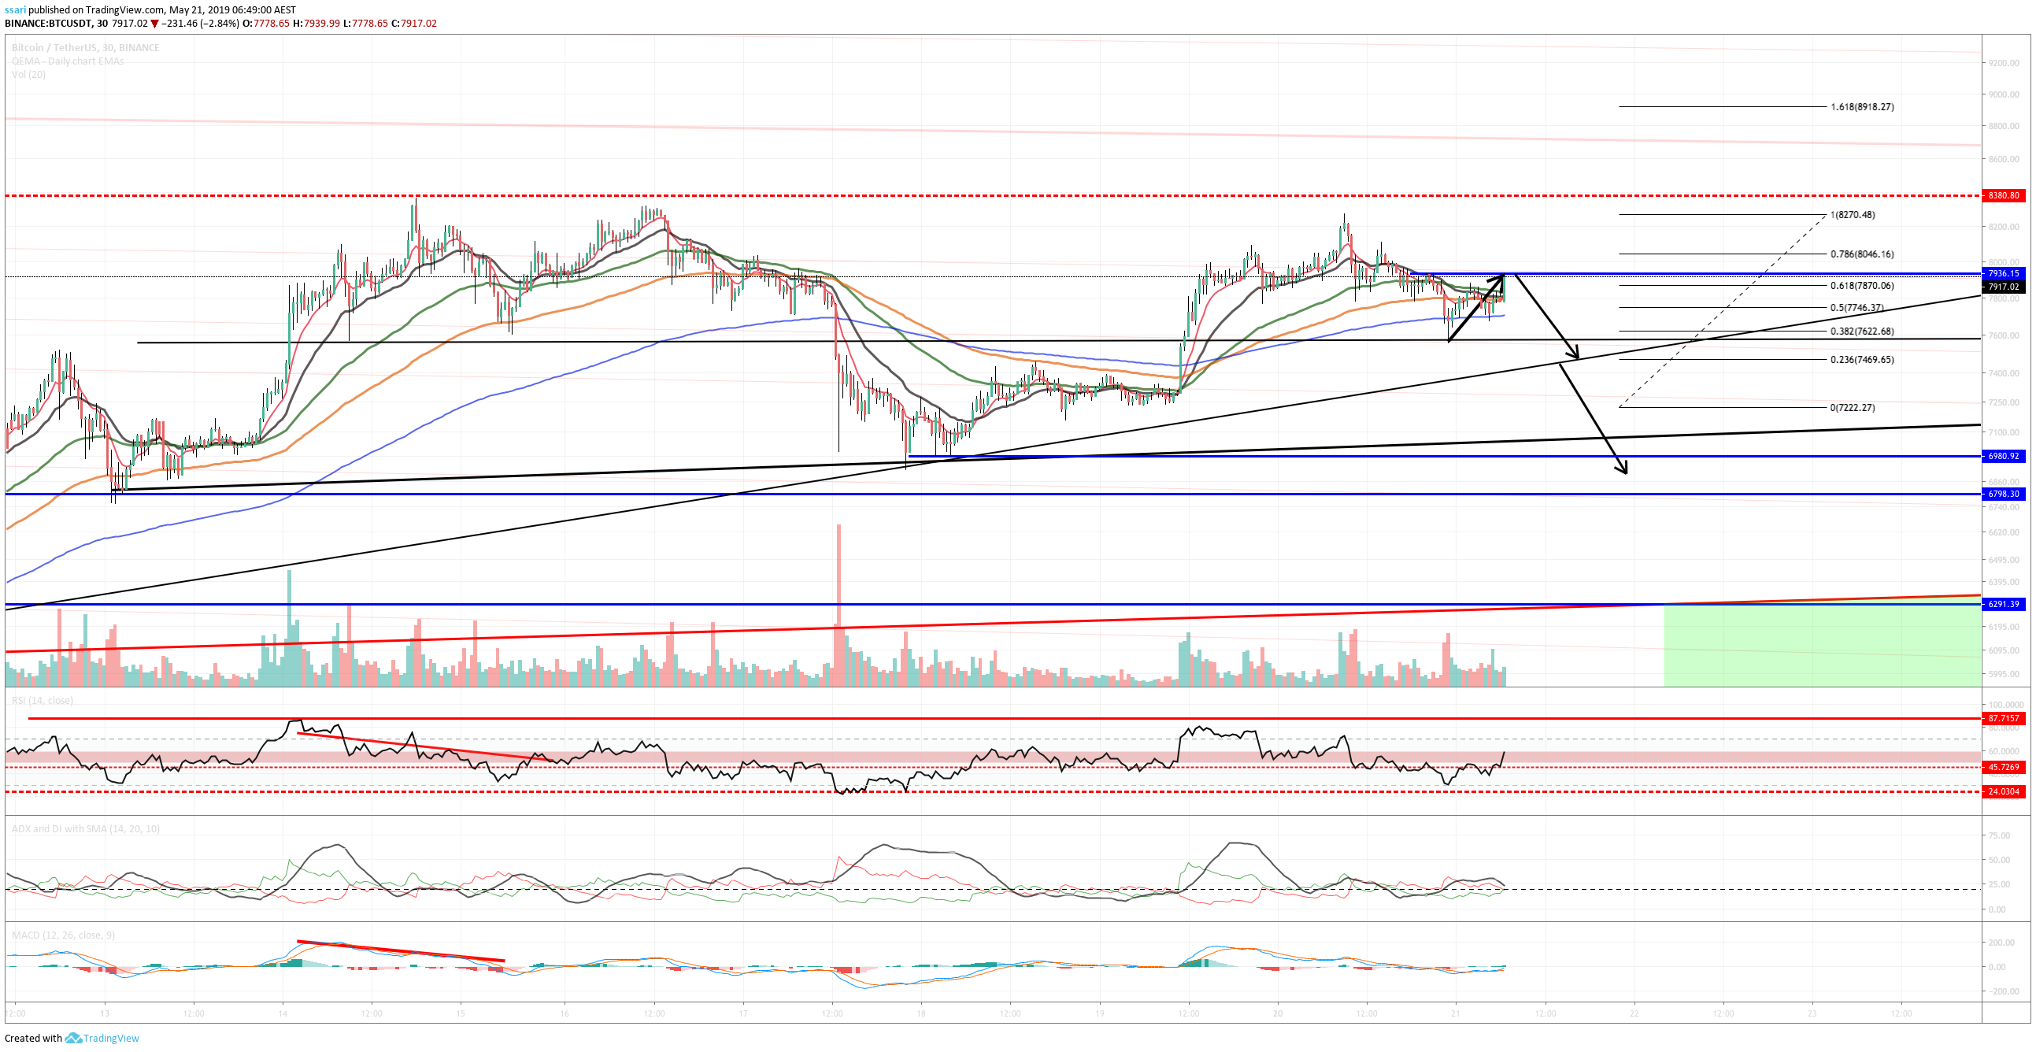Select the 0(7222.27) Fibonacci level label

click(1853, 408)
